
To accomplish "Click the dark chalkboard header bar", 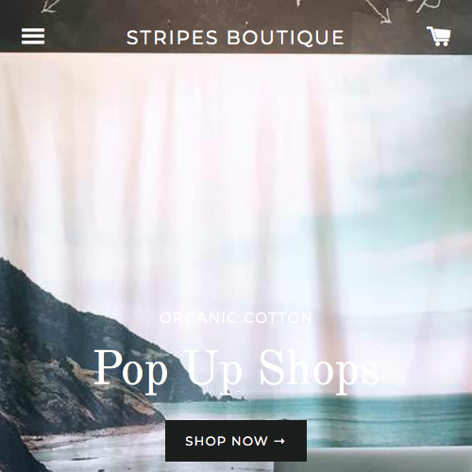I will [x=236, y=25].
